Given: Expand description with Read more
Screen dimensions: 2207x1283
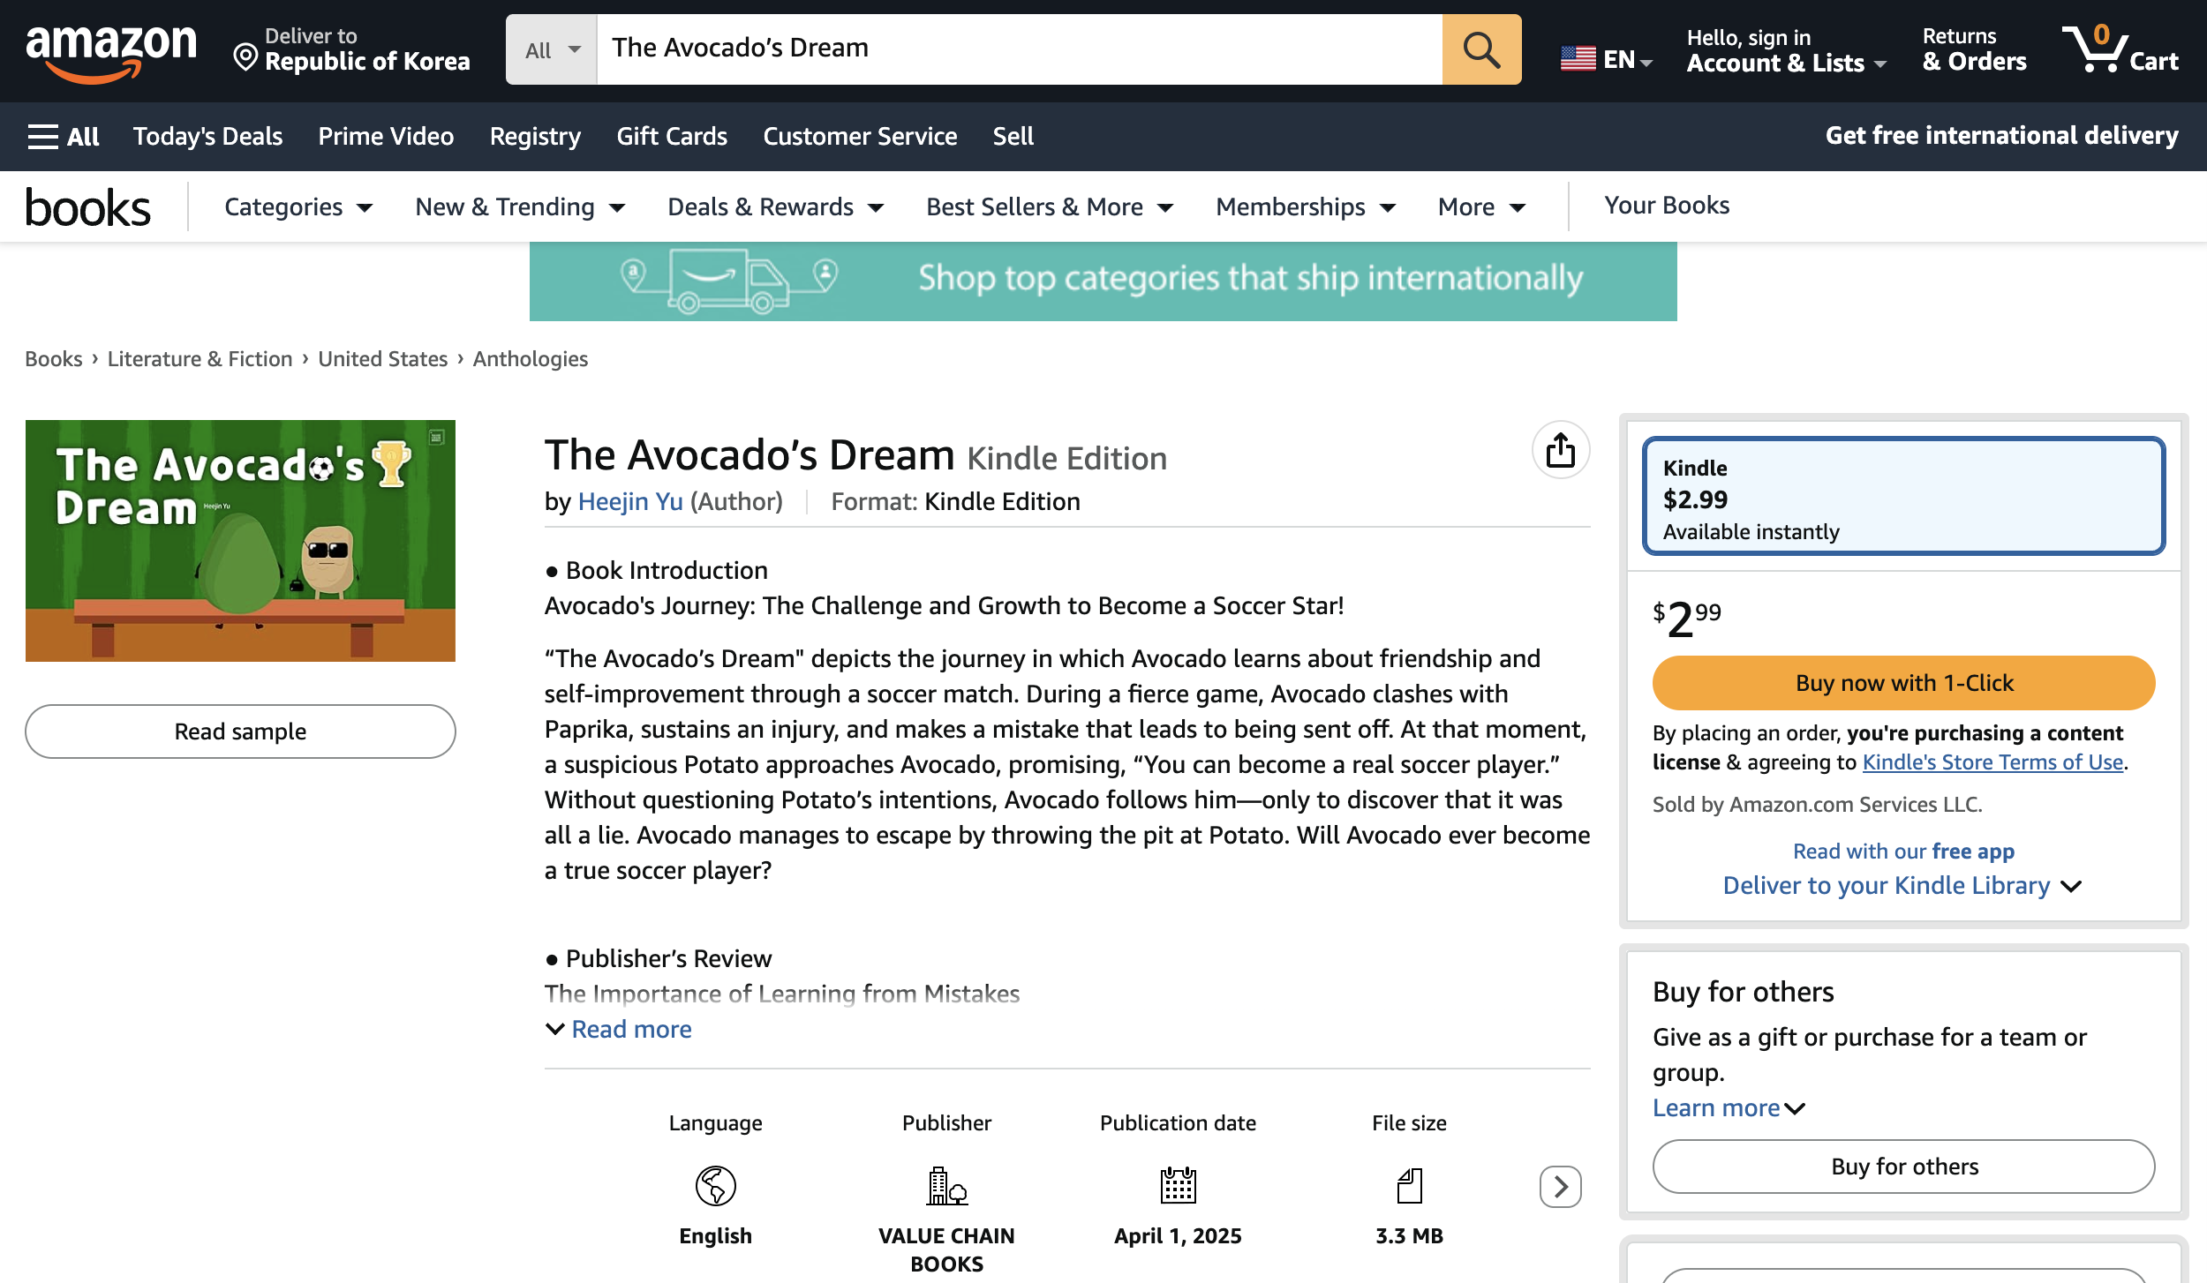Looking at the screenshot, I should tap(618, 1029).
